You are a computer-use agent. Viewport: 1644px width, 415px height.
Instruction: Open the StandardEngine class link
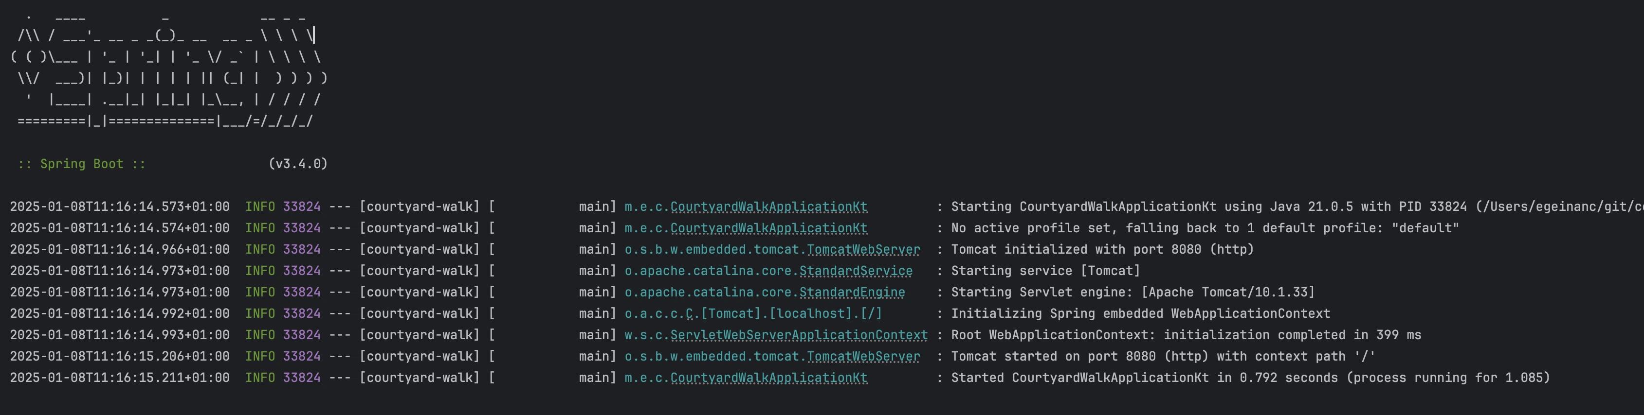point(851,292)
